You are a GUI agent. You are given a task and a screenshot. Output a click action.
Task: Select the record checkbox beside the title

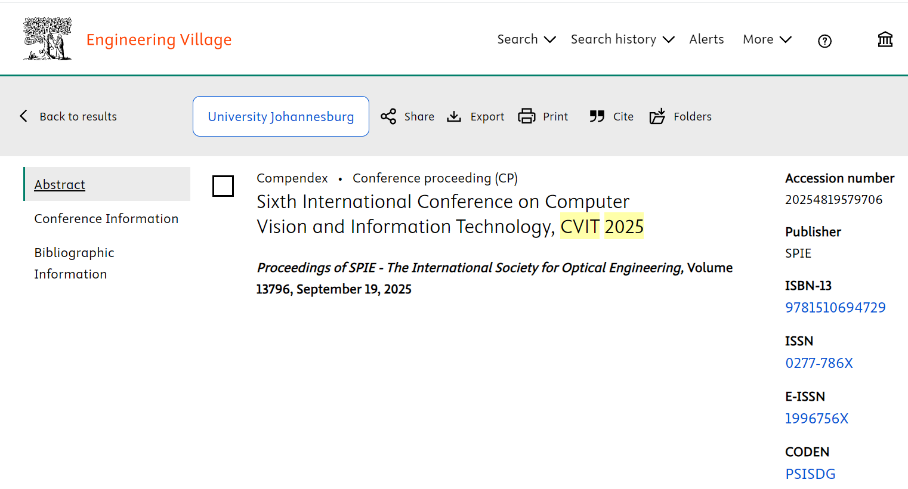[x=223, y=186]
